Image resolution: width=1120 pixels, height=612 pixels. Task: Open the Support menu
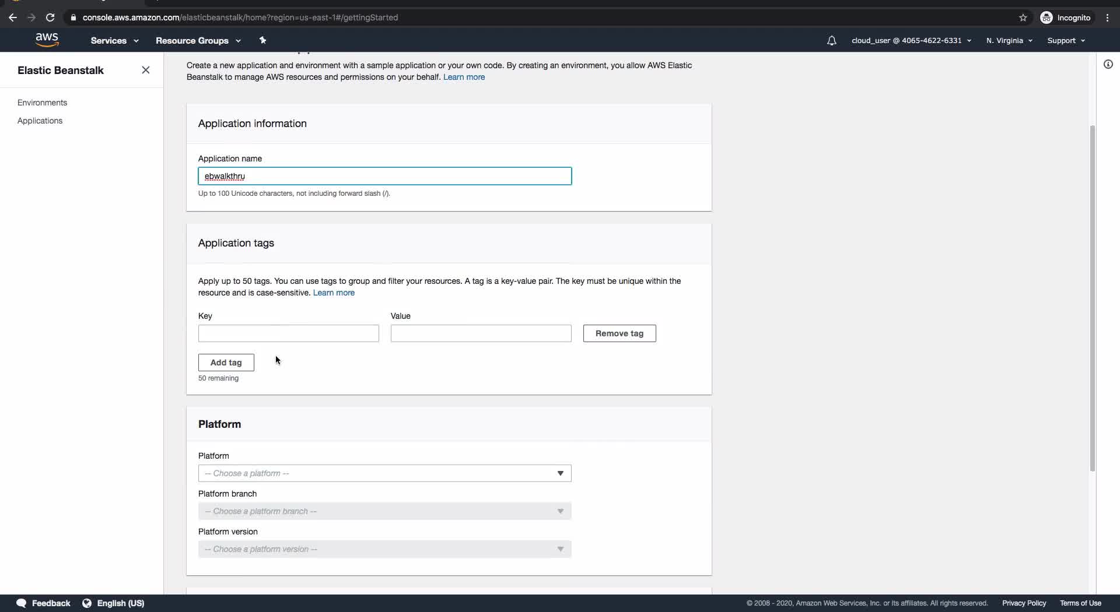point(1066,41)
